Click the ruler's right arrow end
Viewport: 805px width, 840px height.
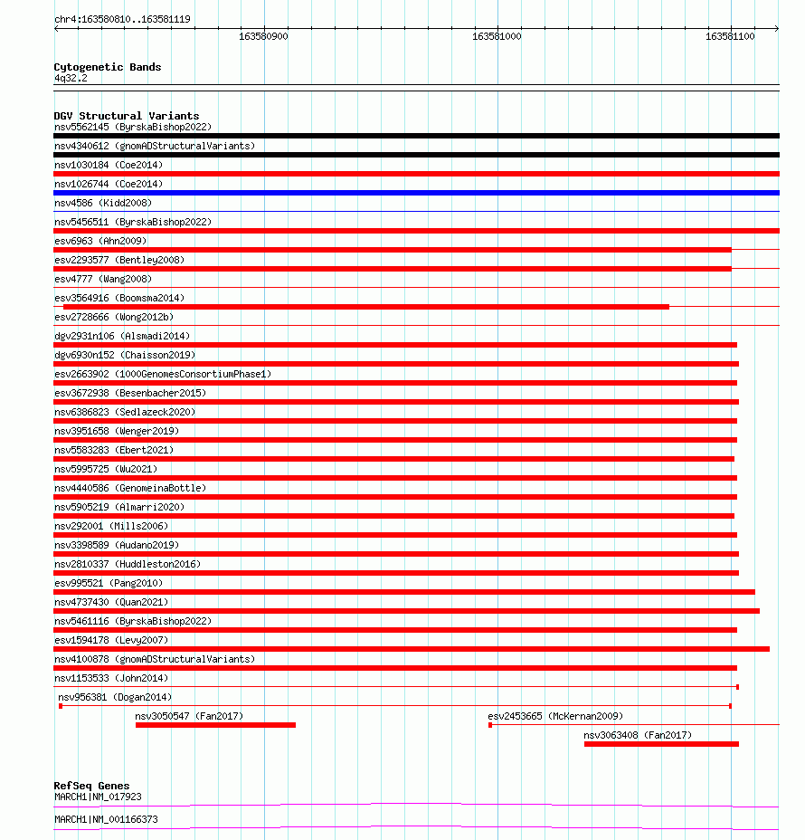click(777, 28)
